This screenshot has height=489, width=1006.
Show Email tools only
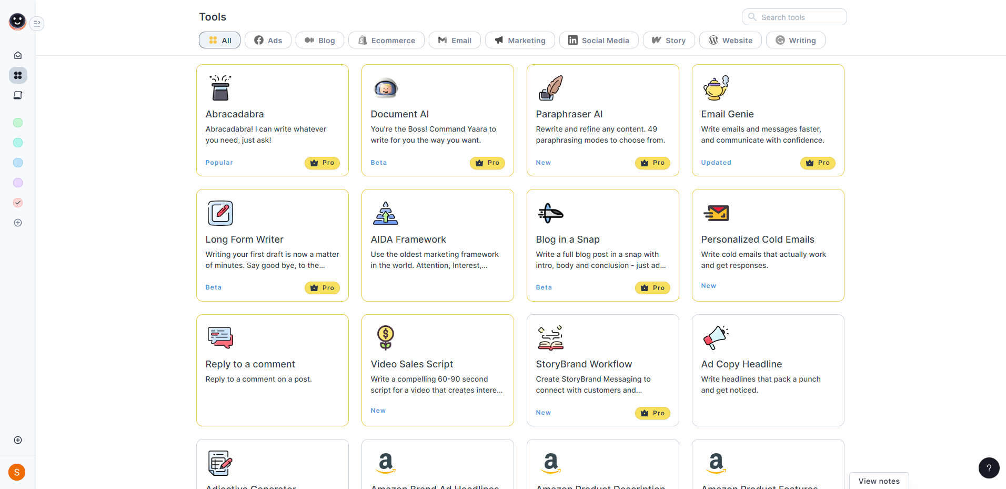(x=455, y=40)
